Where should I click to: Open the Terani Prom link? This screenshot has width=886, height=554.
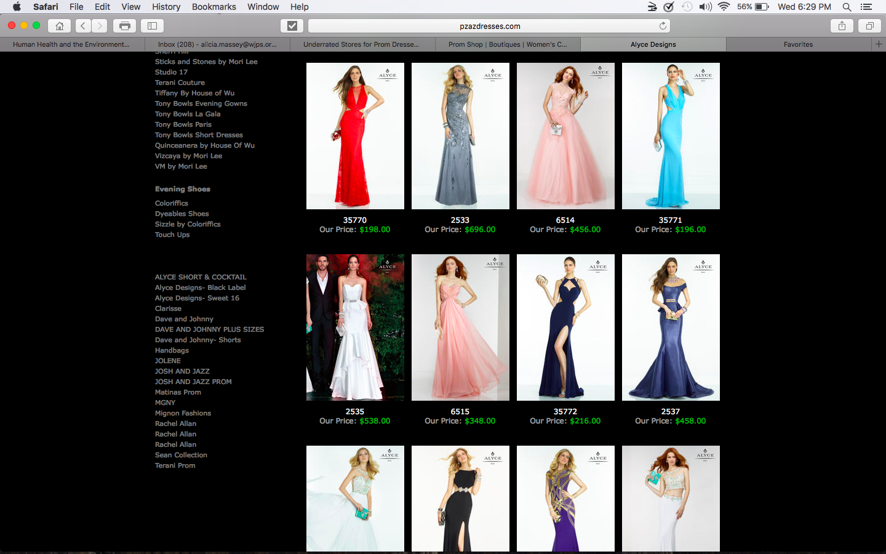click(x=175, y=465)
